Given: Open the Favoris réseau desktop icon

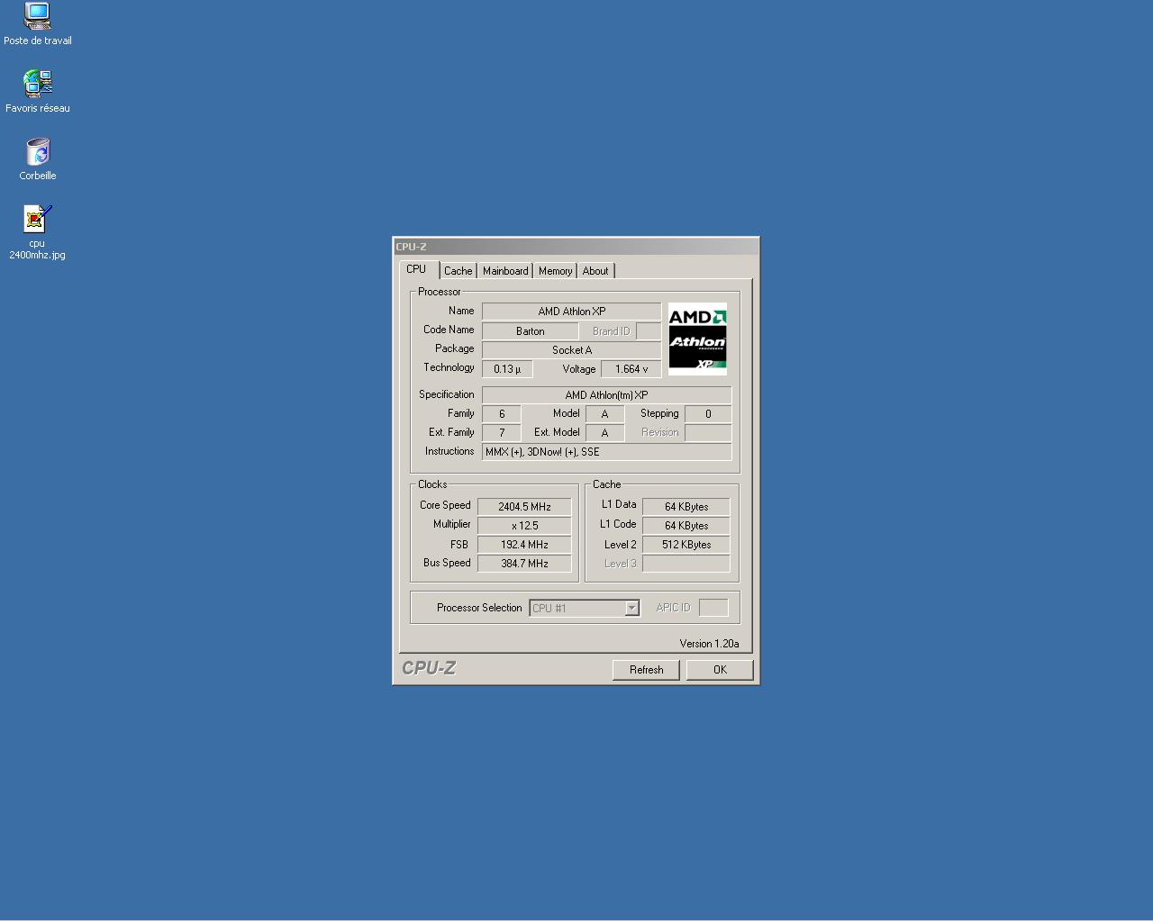Looking at the screenshot, I should [38, 91].
